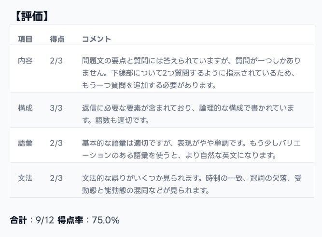Select the 内容 row label
This screenshot has width=322, height=237.
[x=25, y=61]
